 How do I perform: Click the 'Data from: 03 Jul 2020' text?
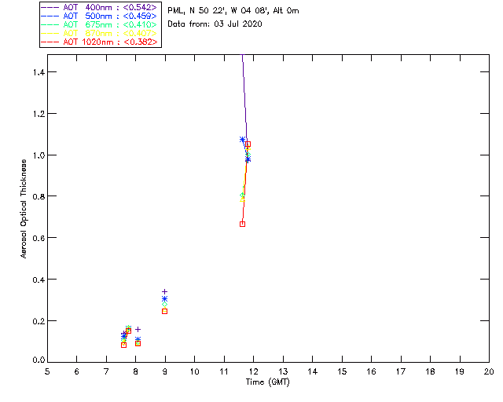click(x=215, y=24)
